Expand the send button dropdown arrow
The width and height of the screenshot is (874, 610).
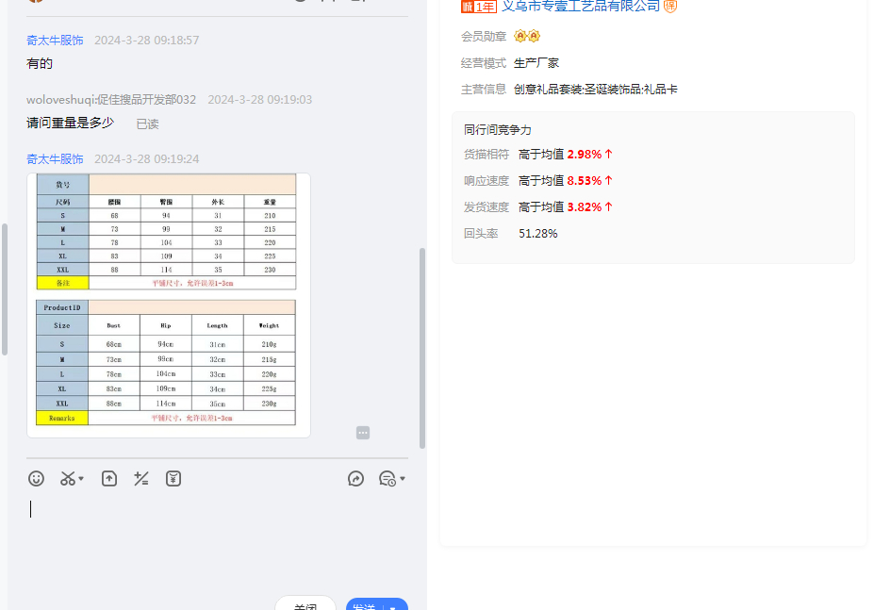393,606
